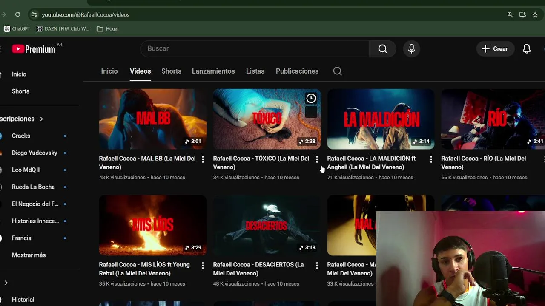
Task: Open the options menu for LA MALDICIÓN video
Action: pos(431,159)
